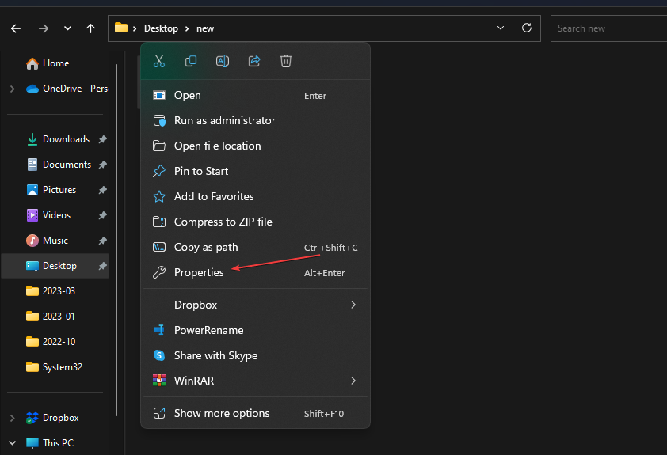This screenshot has width=667, height=455.
Task: Unpin Desktop using its pin icon
Action: pos(102,266)
